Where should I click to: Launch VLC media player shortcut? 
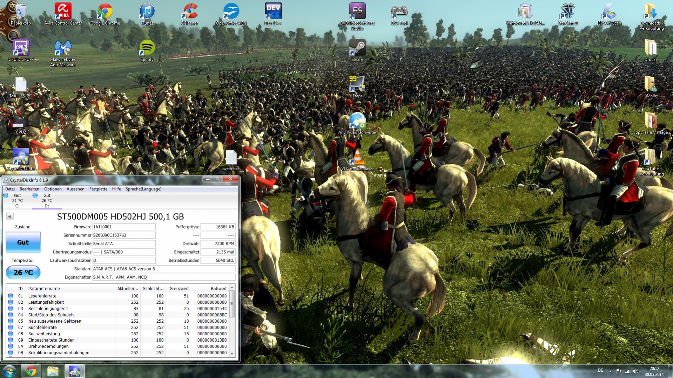357,160
